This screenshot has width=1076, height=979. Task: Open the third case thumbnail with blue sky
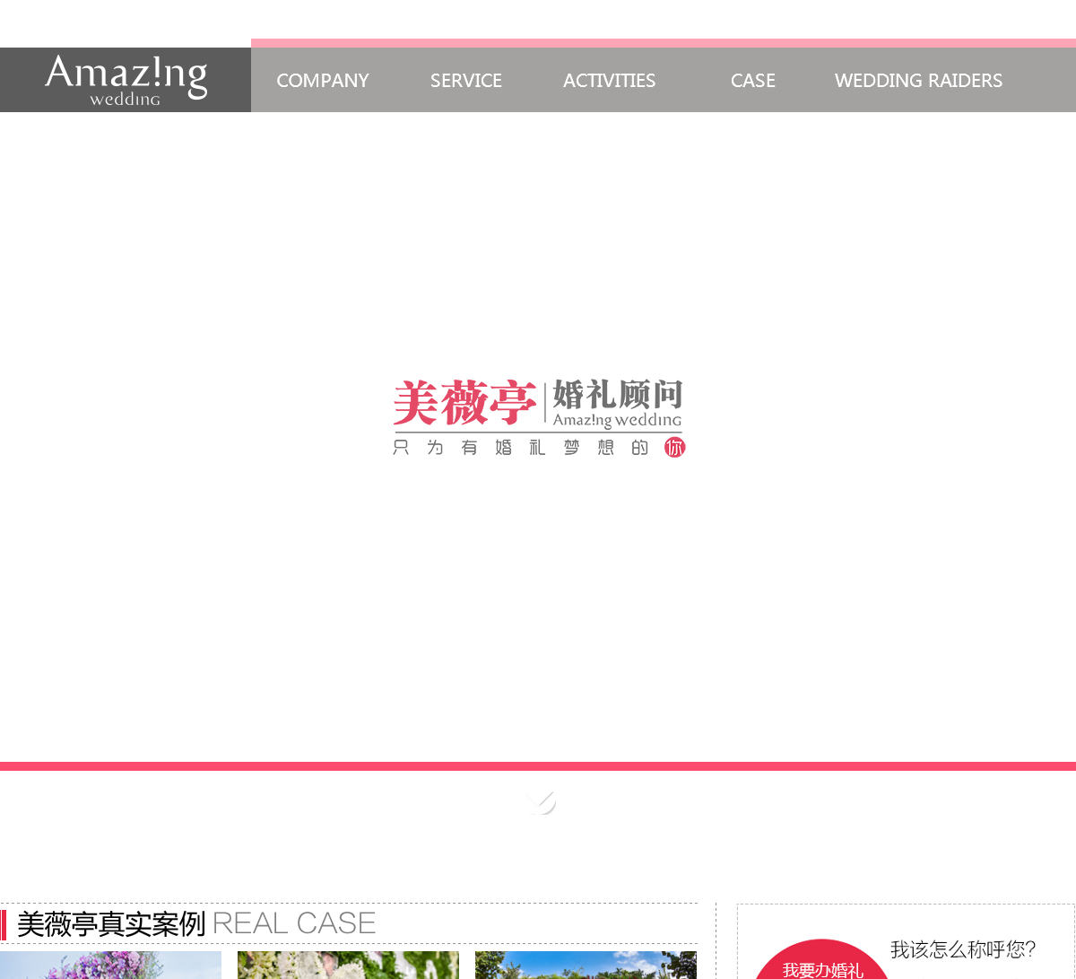586,966
